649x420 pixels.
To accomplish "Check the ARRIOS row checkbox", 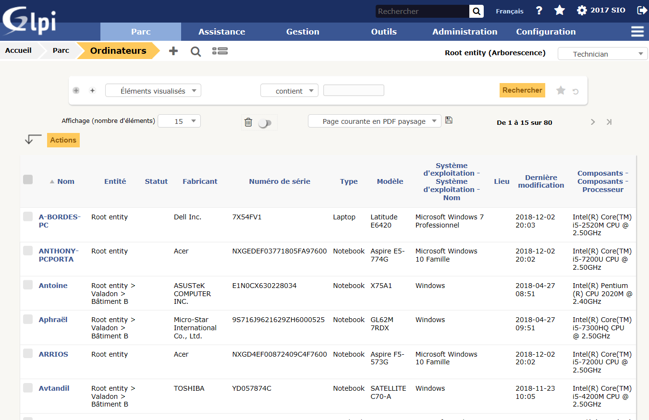I will (x=28, y=353).
